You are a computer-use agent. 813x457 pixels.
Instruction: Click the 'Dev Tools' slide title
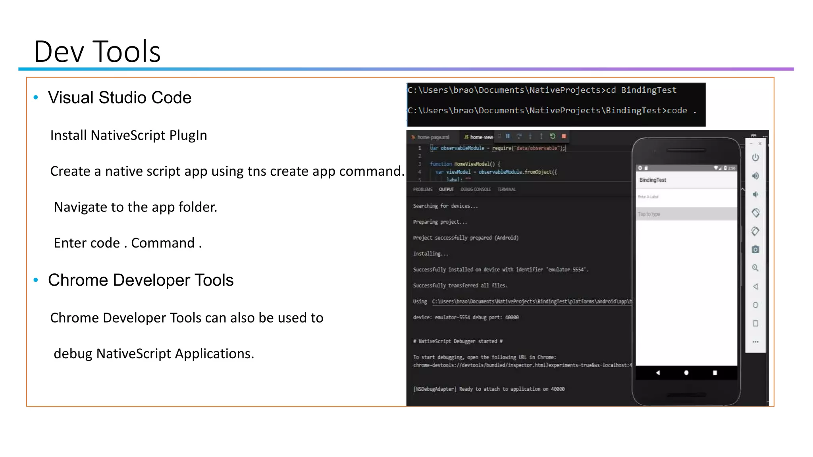point(97,52)
